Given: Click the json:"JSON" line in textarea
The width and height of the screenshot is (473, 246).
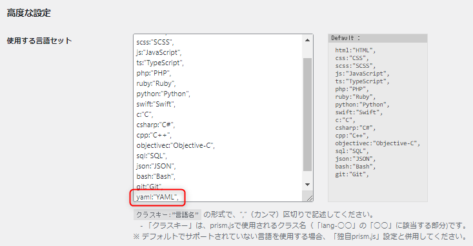Looking at the screenshot, I should tap(156, 166).
